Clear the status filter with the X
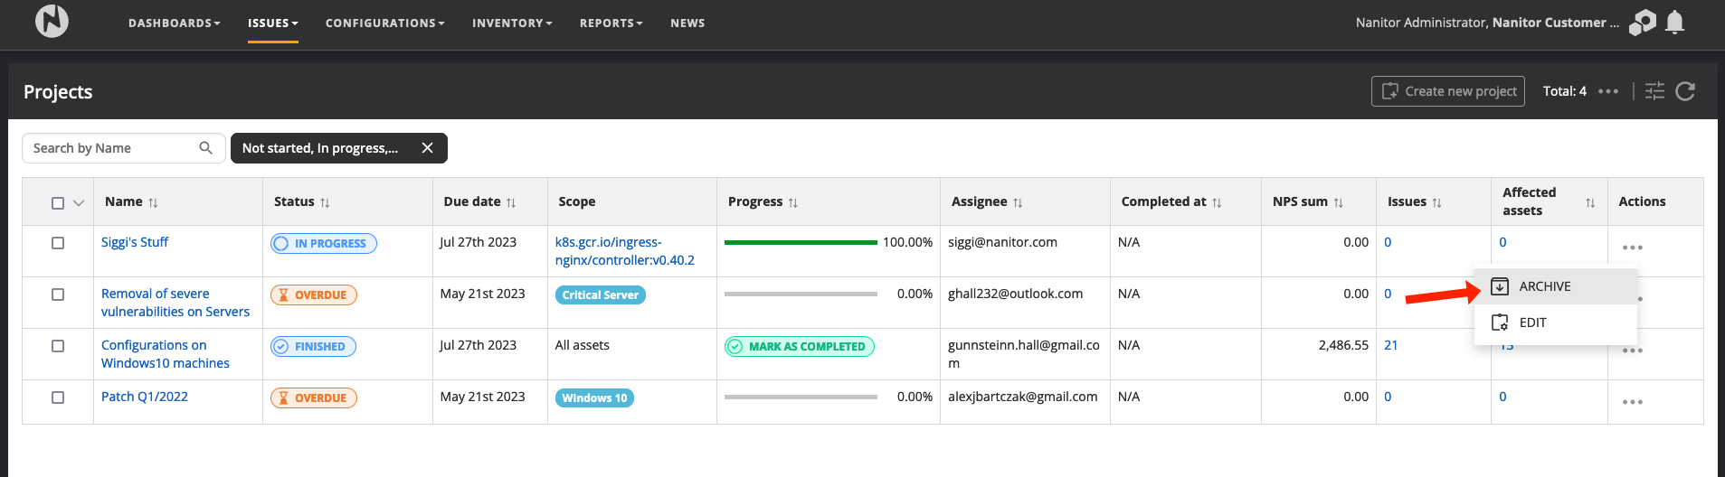The image size is (1725, 477). pyautogui.click(x=428, y=148)
